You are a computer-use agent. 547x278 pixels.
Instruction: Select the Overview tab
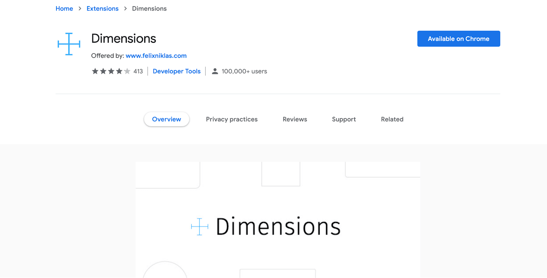[x=166, y=119]
